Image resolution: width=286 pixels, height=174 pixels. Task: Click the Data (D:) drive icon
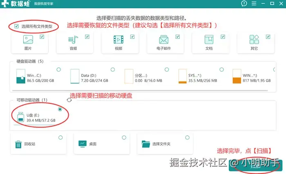pos(75,76)
